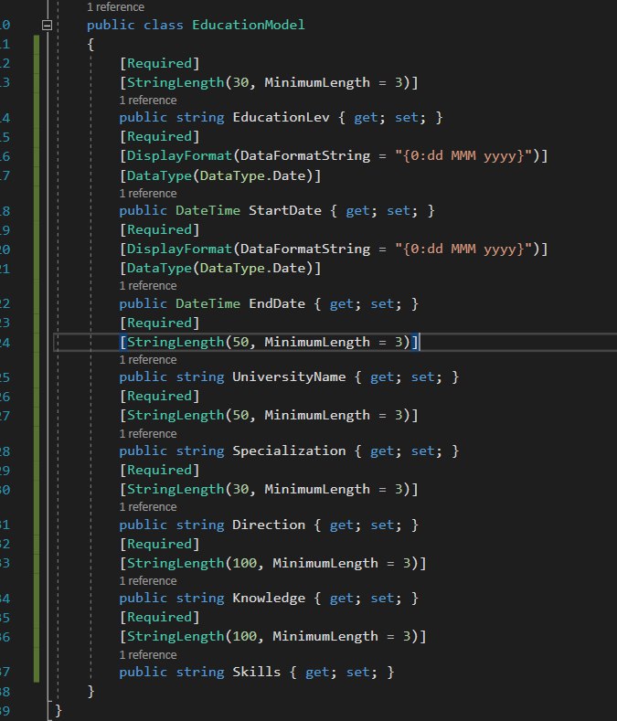The height and width of the screenshot is (721, 617).
Task: Click StringLength attribute above Knowledge
Action: coord(176,563)
